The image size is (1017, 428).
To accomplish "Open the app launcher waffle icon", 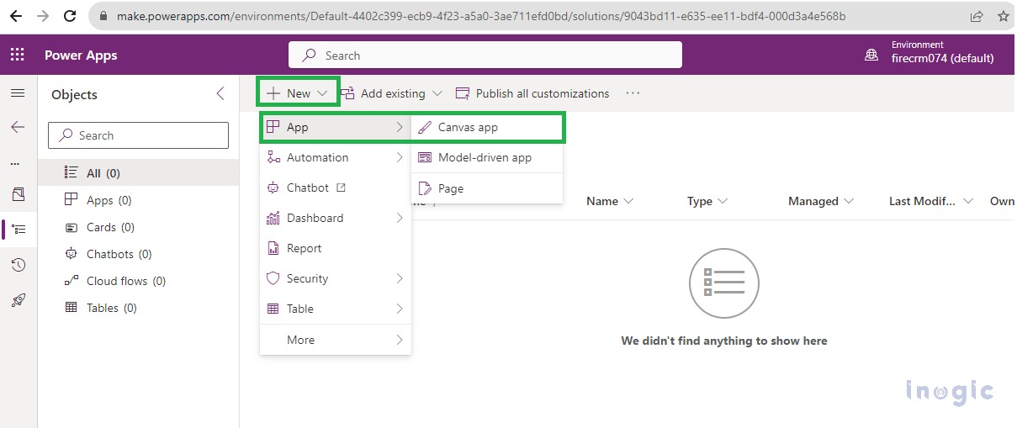I will (18, 55).
